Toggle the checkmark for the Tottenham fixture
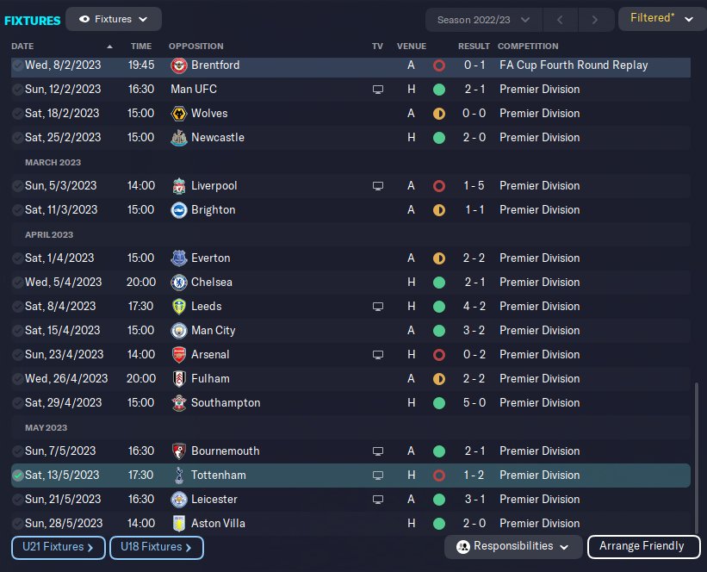 tap(17, 476)
